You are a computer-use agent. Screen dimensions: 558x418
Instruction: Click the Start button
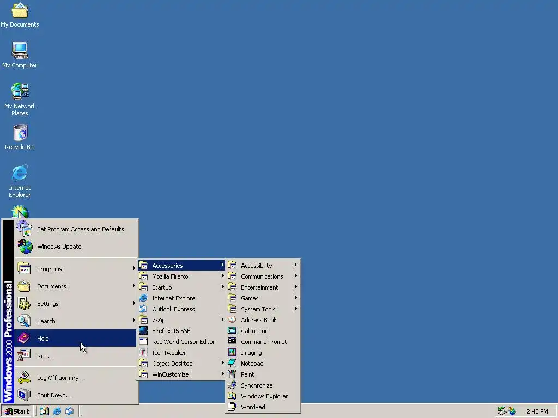point(16,411)
